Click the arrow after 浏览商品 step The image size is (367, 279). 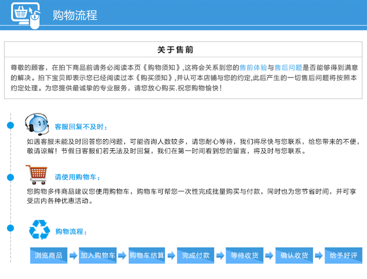click(x=73, y=256)
